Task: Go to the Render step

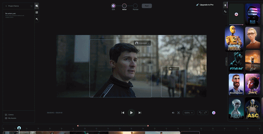Action: tap(136, 6)
